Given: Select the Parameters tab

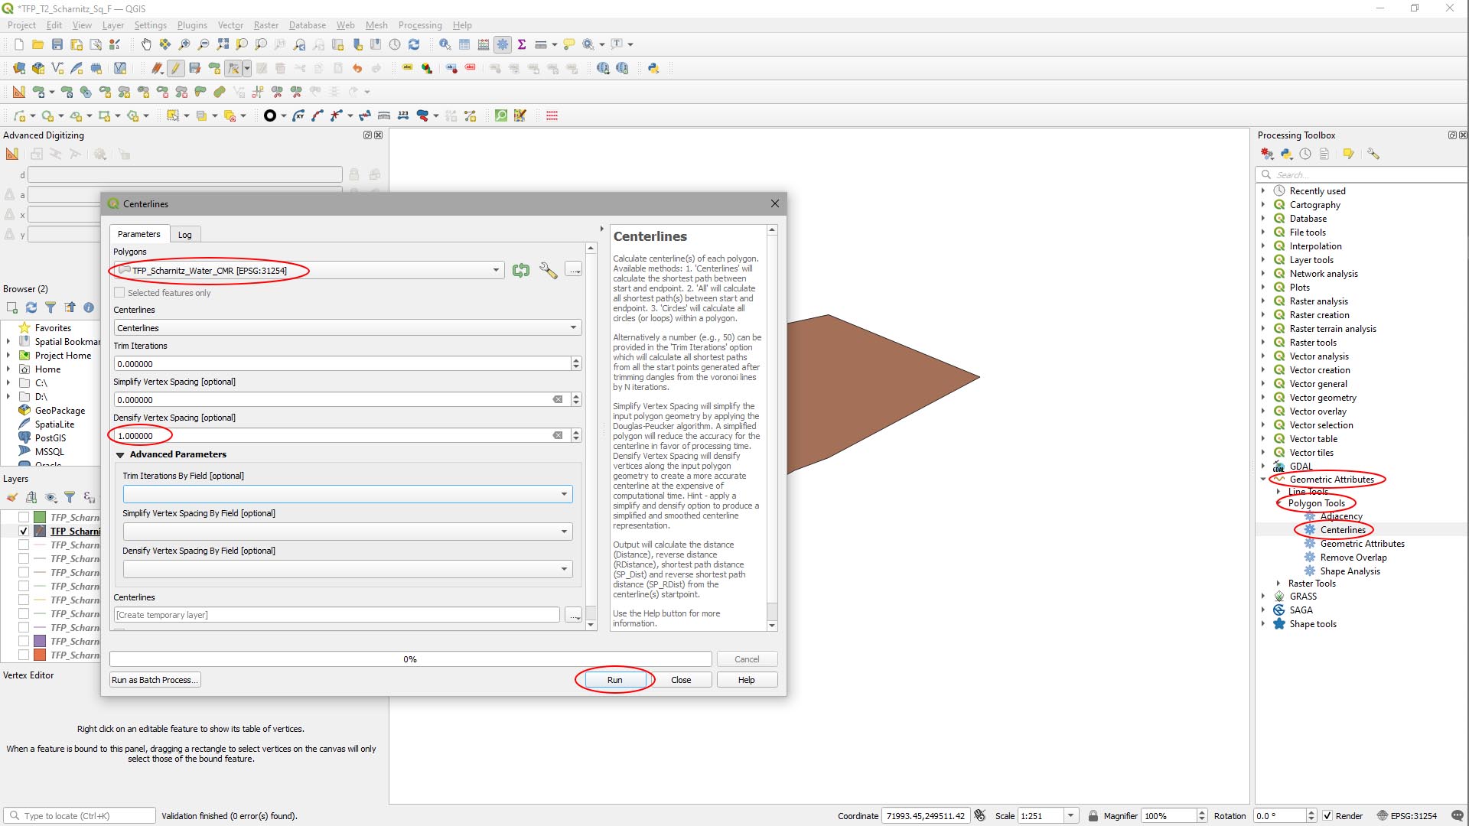Looking at the screenshot, I should [139, 234].
